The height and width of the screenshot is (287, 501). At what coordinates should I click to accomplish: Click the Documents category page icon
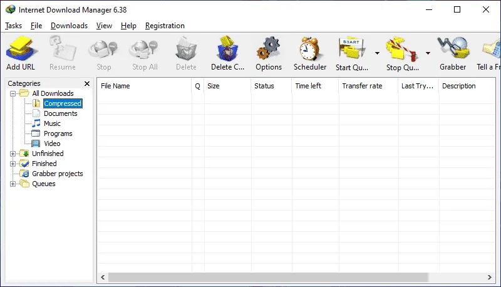point(36,113)
